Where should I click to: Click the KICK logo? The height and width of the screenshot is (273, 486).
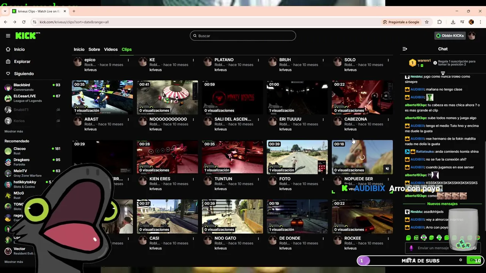click(x=27, y=35)
